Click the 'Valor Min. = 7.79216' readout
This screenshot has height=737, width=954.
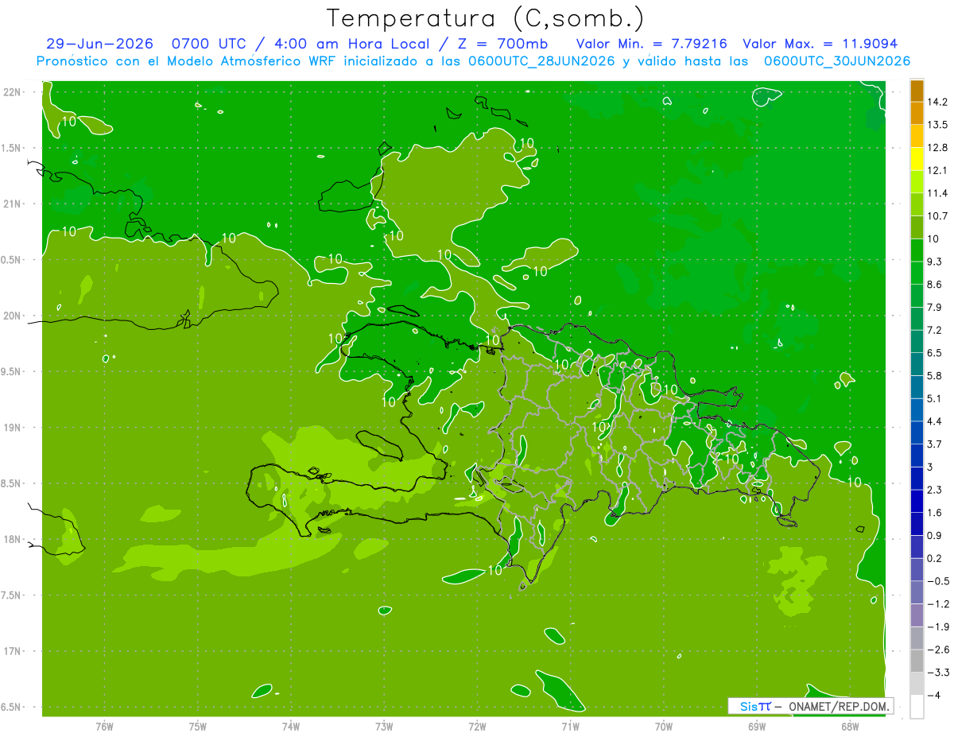(651, 44)
